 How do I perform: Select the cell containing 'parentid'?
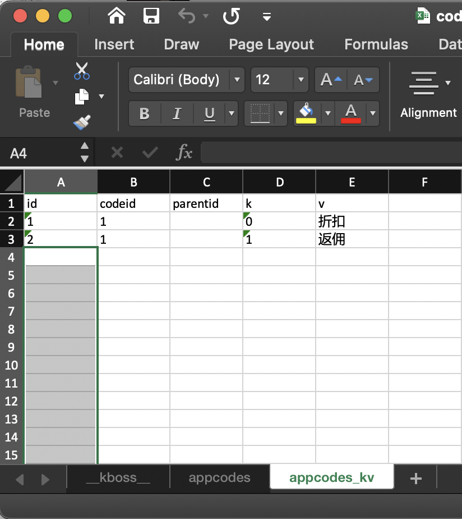click(206, 203)
